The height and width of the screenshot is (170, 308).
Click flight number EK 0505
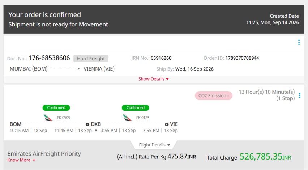click(64, 118)
